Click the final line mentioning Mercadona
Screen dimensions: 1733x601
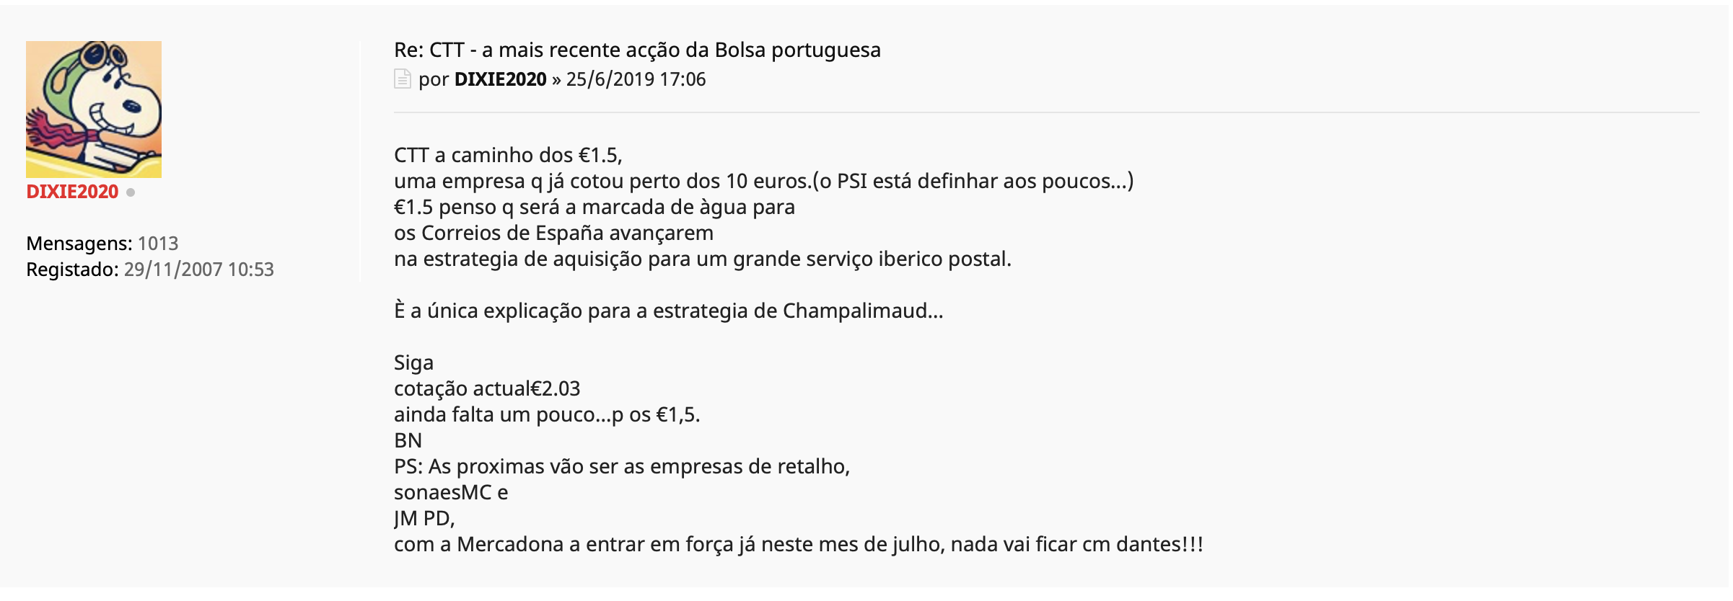798,544
